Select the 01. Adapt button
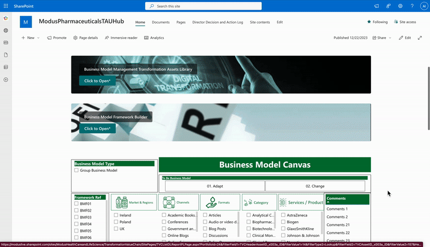 tap(215, 186)
